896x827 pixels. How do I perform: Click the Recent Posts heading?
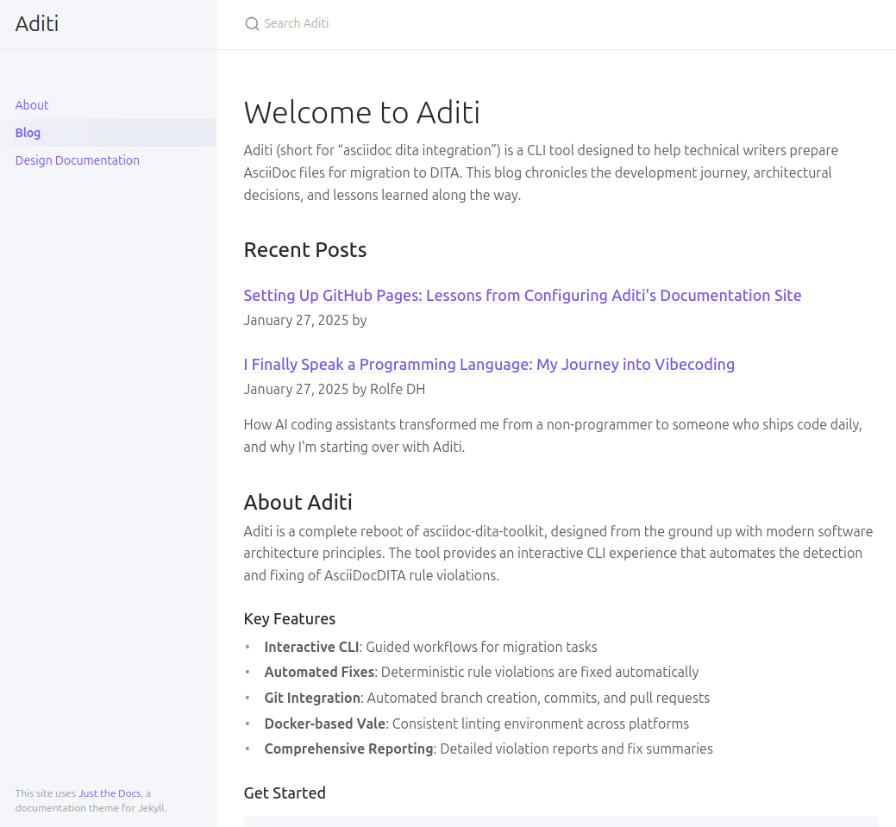coord(305,250)
